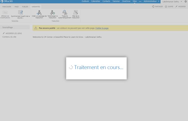Switch to the PAGE ribbon tab

(16, 7)
